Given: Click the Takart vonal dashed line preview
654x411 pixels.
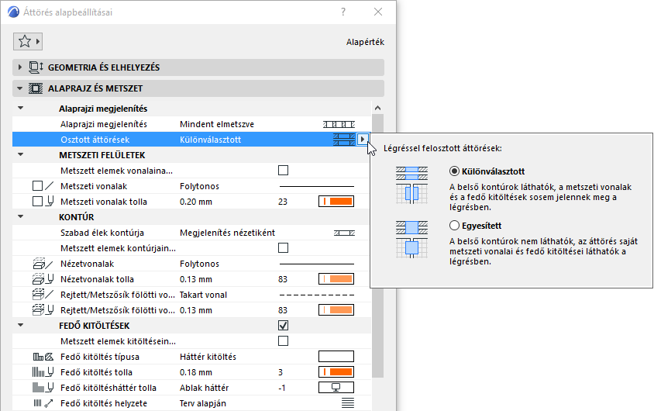Looking at the screenshot, I should (x=317, y=295).
